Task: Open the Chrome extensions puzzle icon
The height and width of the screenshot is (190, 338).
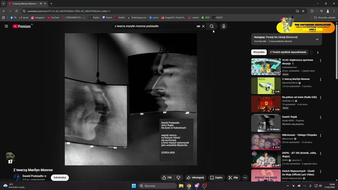Action: (x=312, y=11)
